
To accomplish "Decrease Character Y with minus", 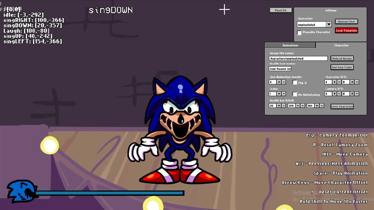I will [x=357, y=82].
